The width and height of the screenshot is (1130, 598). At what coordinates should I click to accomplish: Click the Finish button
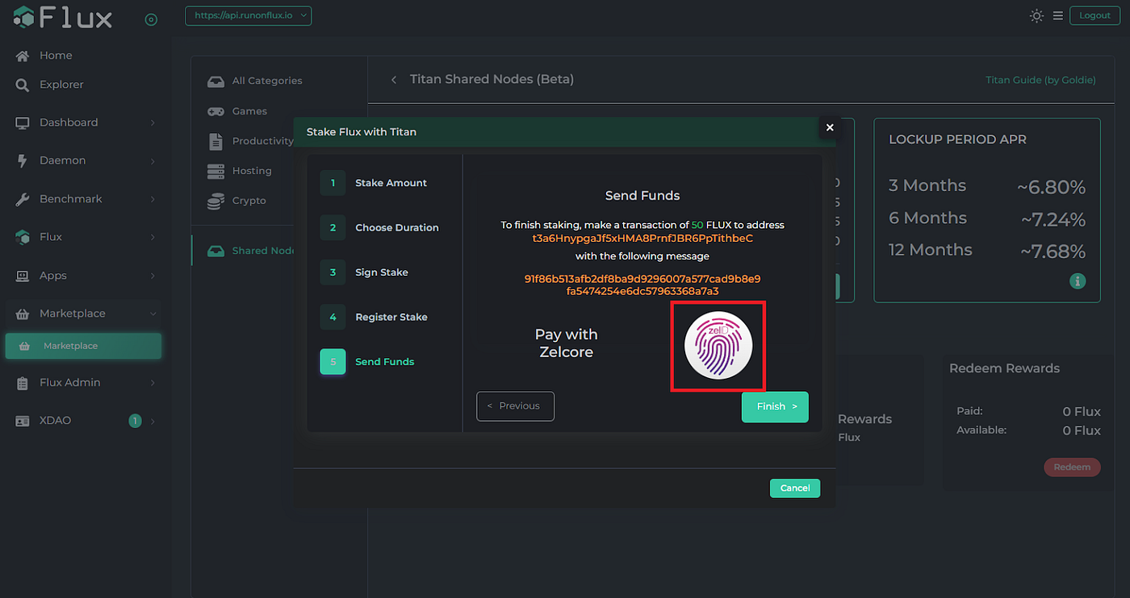point(775,407)
